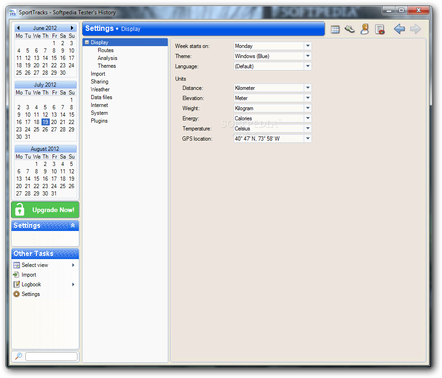Collapse the Display tree node
This screenshot has height=378, width=442.
click(x=87, y=42)
